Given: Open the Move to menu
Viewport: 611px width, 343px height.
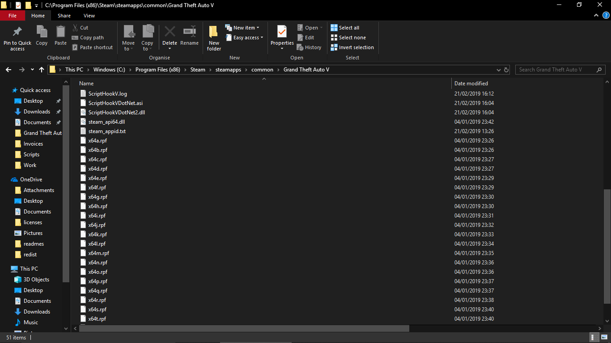Looking at the screenshot, I should (x=128, y=38).
